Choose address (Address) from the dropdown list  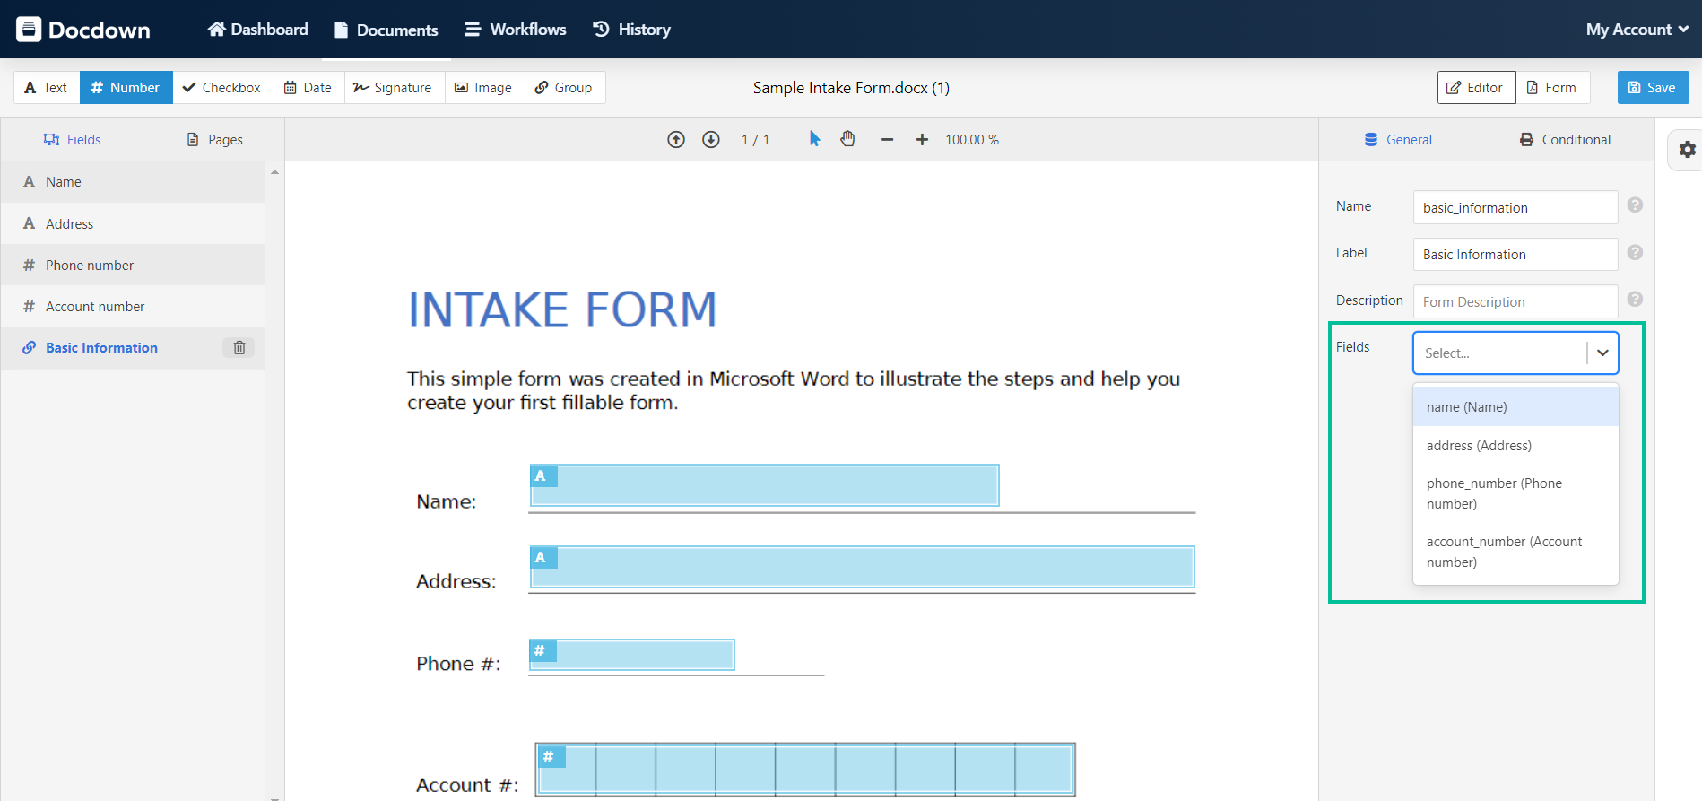tap(1479, 446)
